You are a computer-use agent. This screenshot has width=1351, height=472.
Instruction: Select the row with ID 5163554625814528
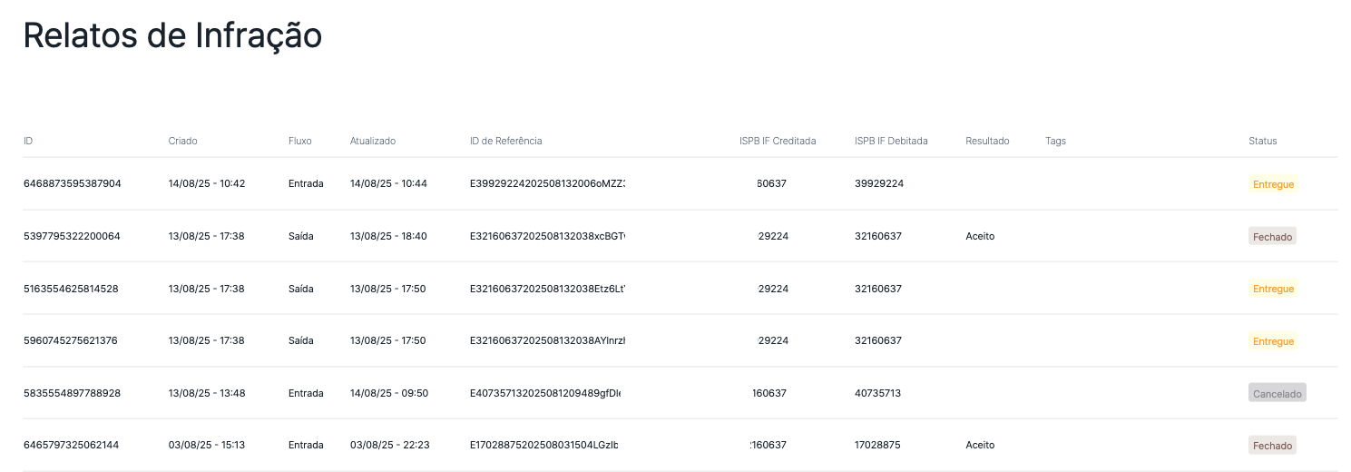coord(71,289)
